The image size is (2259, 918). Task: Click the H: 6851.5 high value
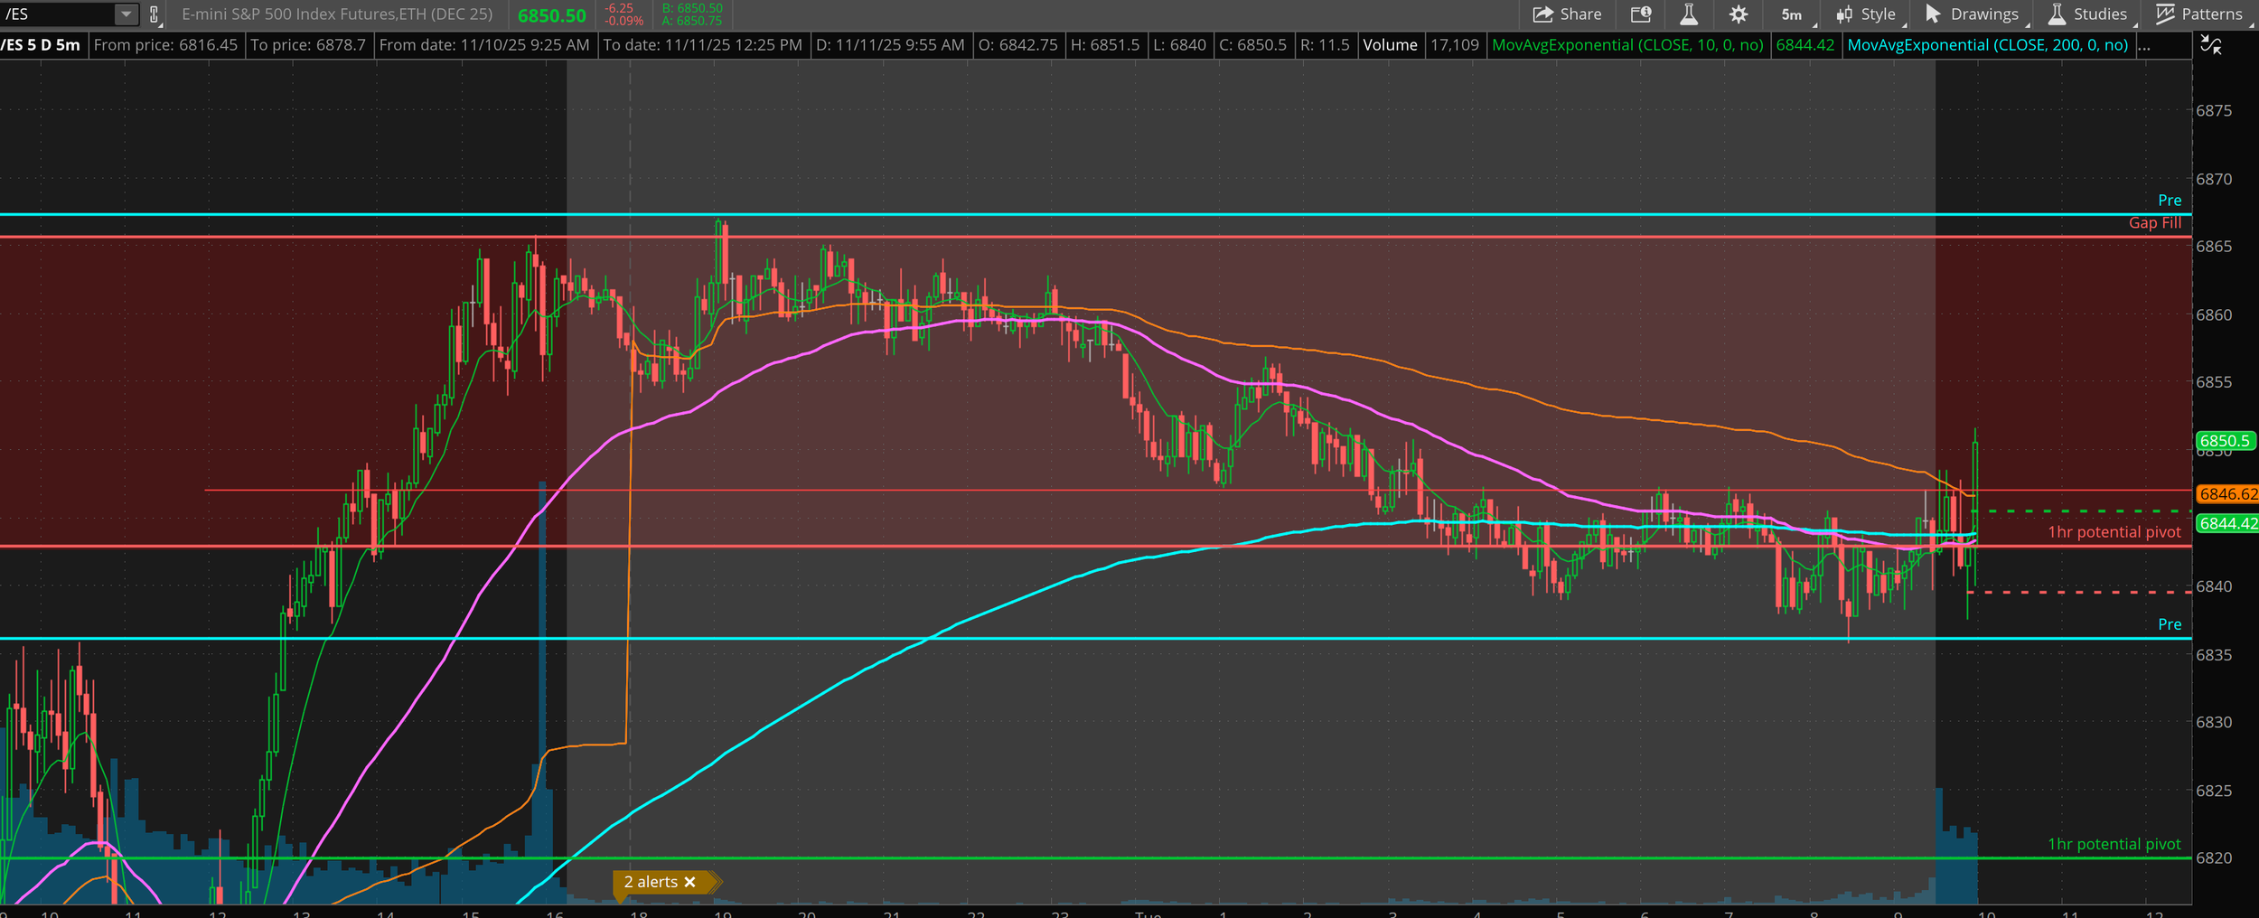click(x=1105, y=45)
